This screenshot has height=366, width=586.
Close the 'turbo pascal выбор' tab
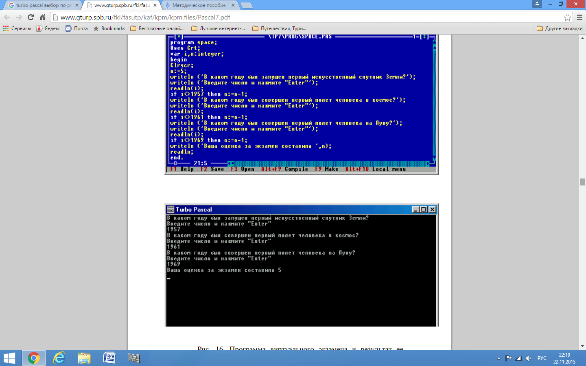pos(77,5)
